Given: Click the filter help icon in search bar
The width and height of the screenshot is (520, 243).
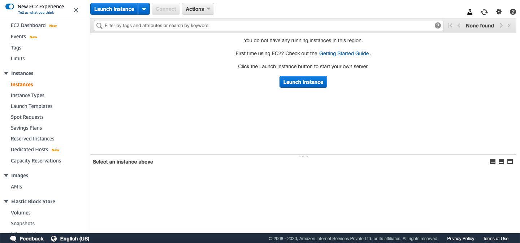Looking at the screenshot, I should tap(438, 25).
